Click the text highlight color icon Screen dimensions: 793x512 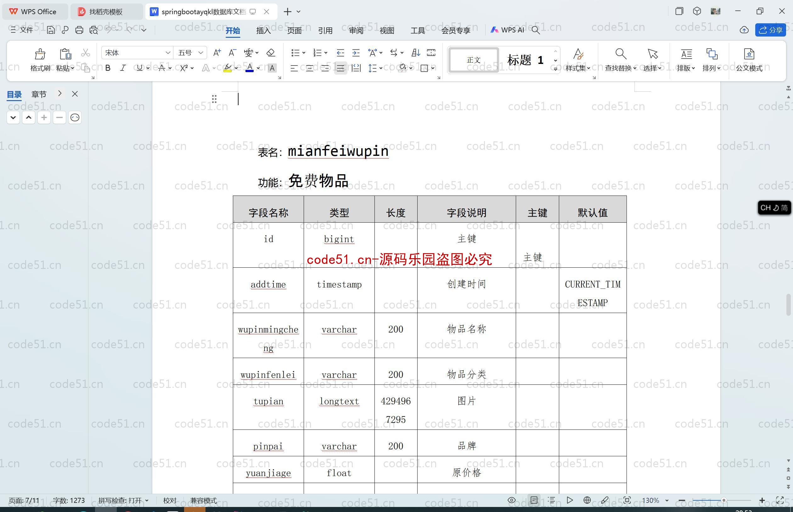pos(227,68)
